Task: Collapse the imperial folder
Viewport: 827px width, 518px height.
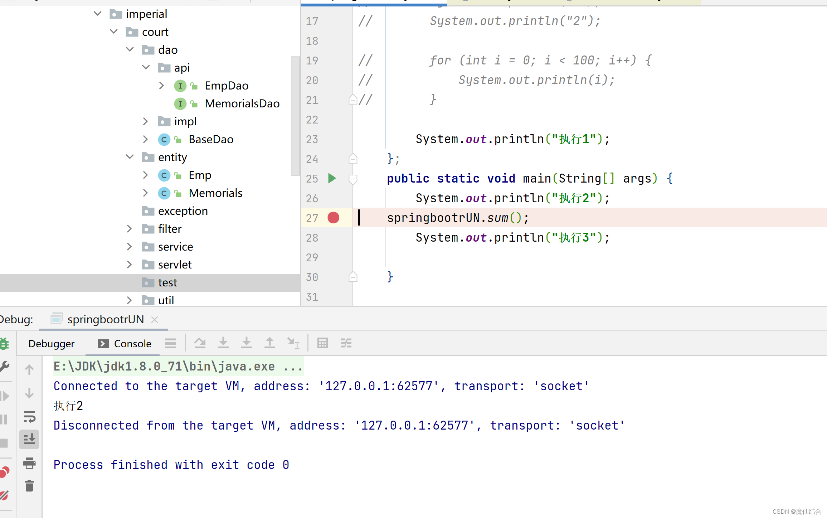Action: 97,14
